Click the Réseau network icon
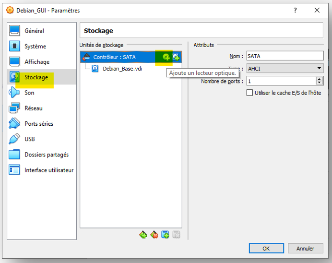332x263 pixels. click(14, 108)
